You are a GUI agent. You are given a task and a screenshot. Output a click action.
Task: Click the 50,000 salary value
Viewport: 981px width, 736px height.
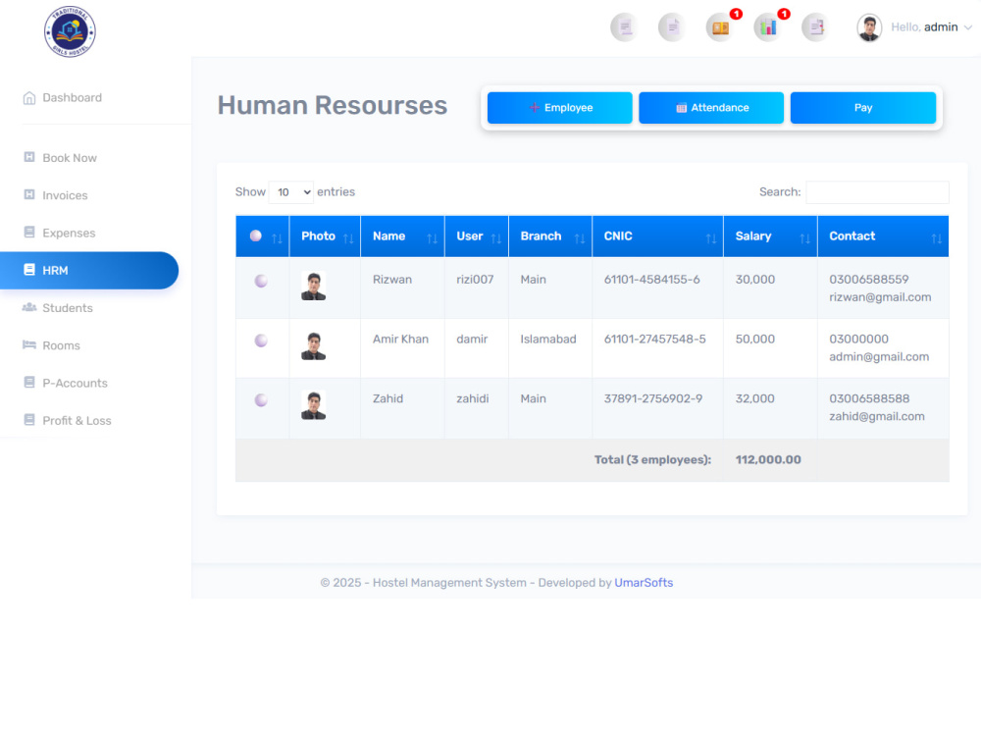coord(755,340)
